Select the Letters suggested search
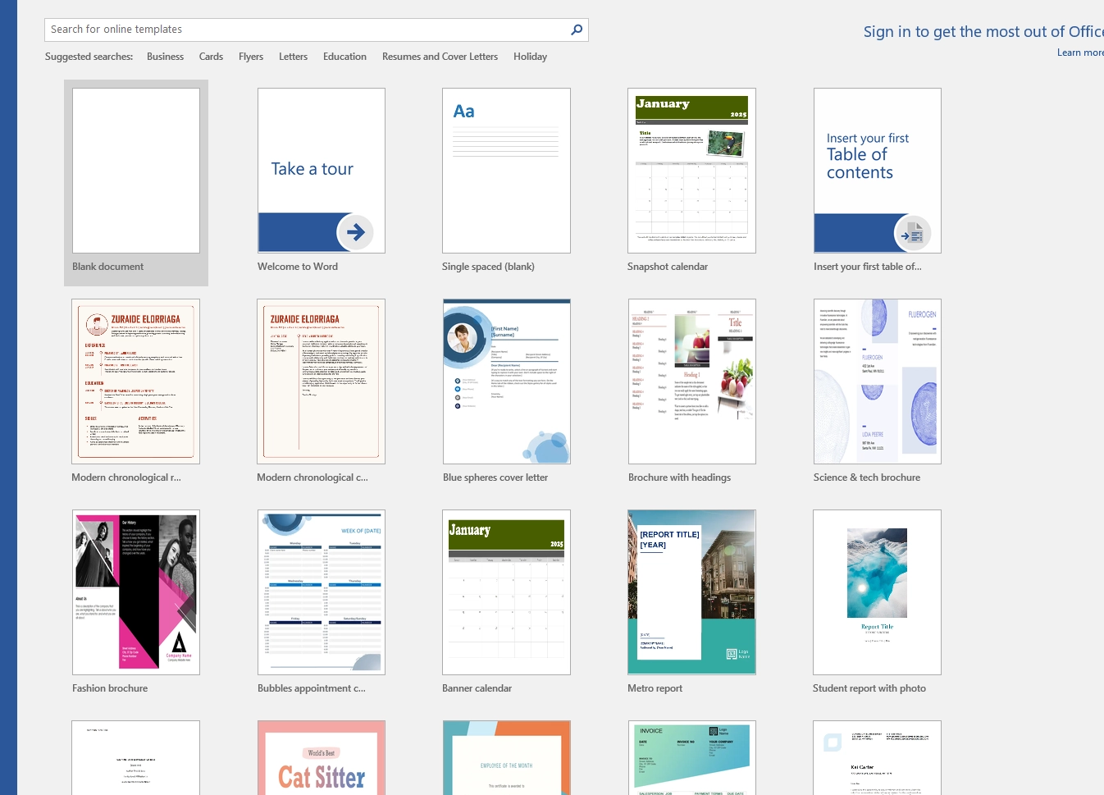 coord(293,57)
